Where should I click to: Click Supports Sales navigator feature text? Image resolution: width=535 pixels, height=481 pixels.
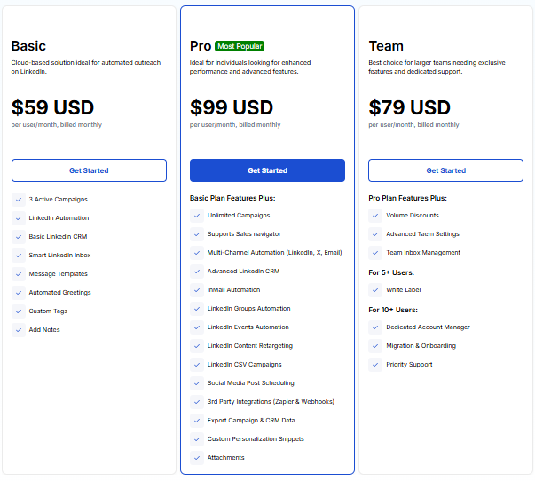(x=244, y=234)
